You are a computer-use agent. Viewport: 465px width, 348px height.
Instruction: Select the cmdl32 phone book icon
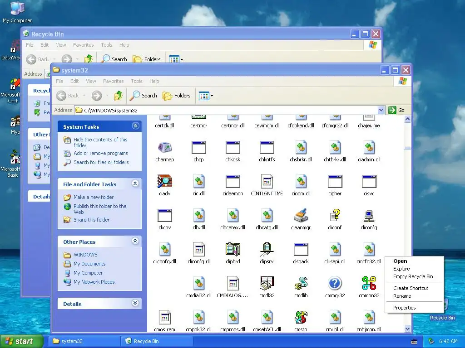tap(267, 284)
